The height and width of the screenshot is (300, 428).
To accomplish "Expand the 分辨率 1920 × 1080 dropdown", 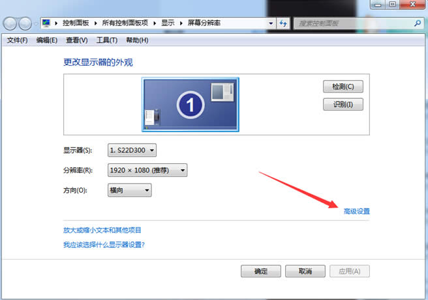I will point(147,170).
